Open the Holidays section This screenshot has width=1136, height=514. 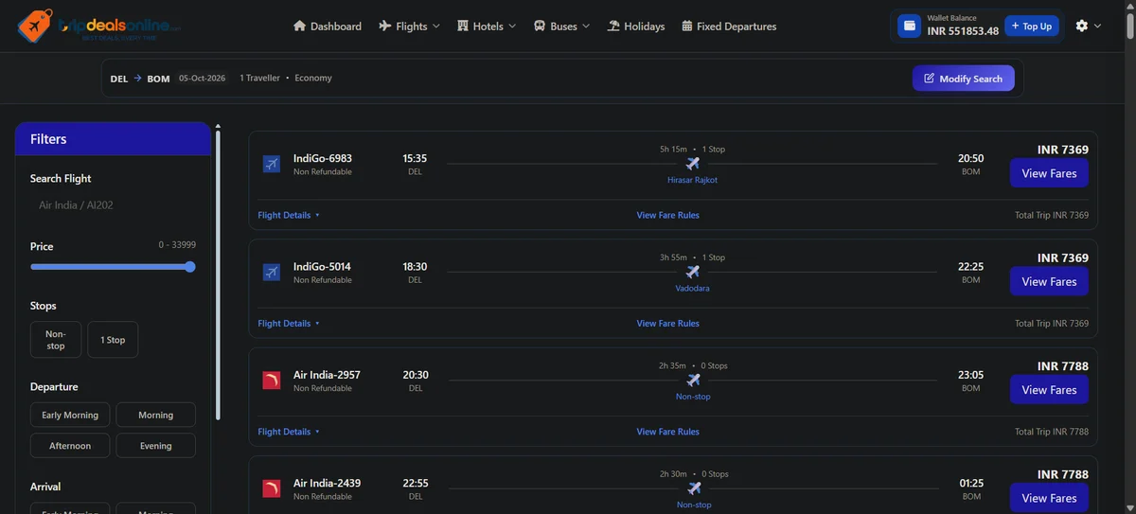click(x=636, y=27)
